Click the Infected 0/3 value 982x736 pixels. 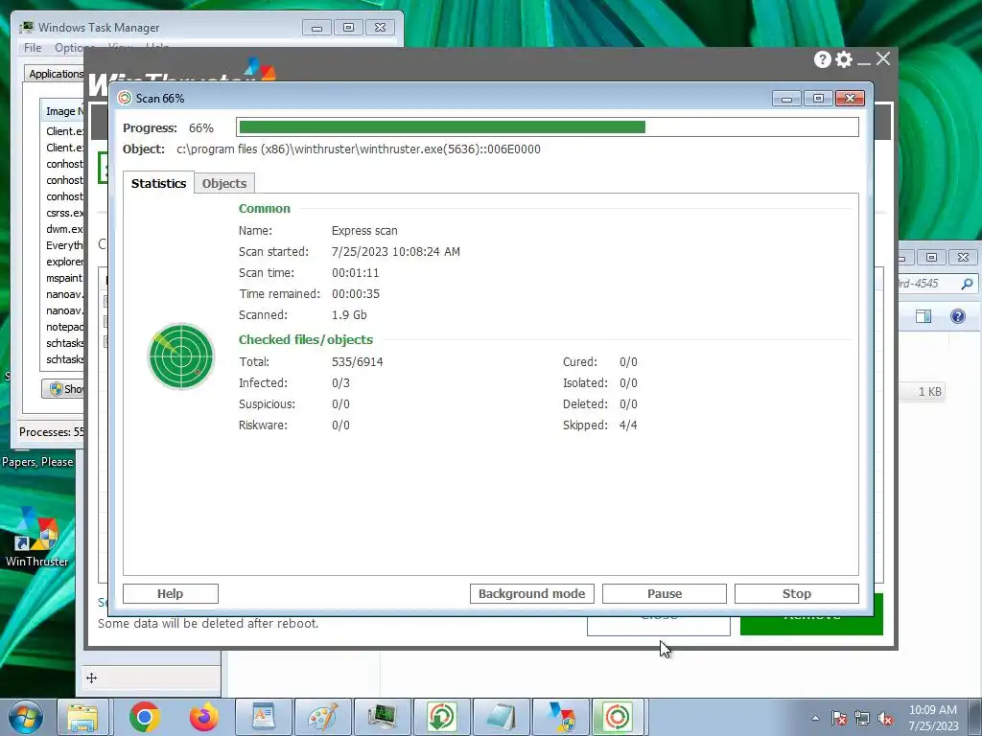pyautogui.click(x=340, y=383)
